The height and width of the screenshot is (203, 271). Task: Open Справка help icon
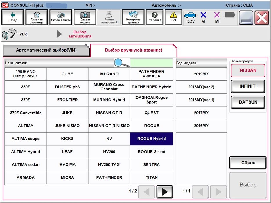[x=155, y=17]
